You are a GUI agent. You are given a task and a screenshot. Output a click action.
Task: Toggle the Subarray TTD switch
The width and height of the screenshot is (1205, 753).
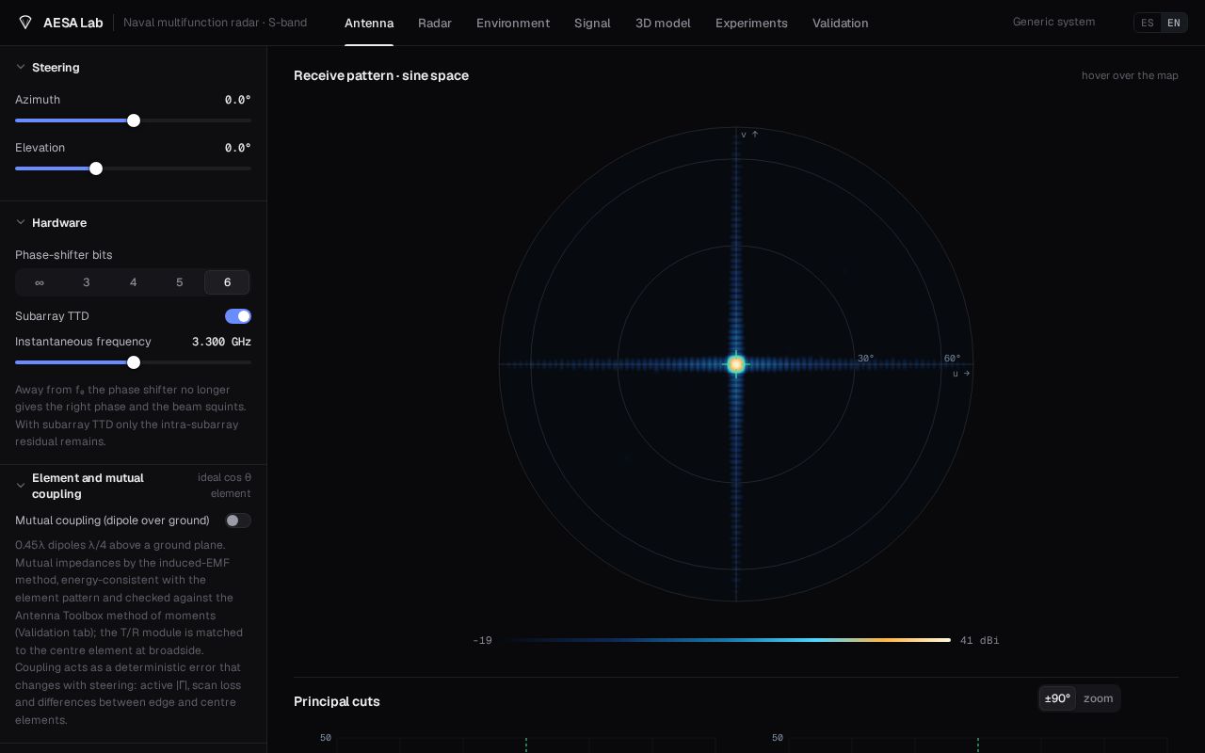(238, 316)
